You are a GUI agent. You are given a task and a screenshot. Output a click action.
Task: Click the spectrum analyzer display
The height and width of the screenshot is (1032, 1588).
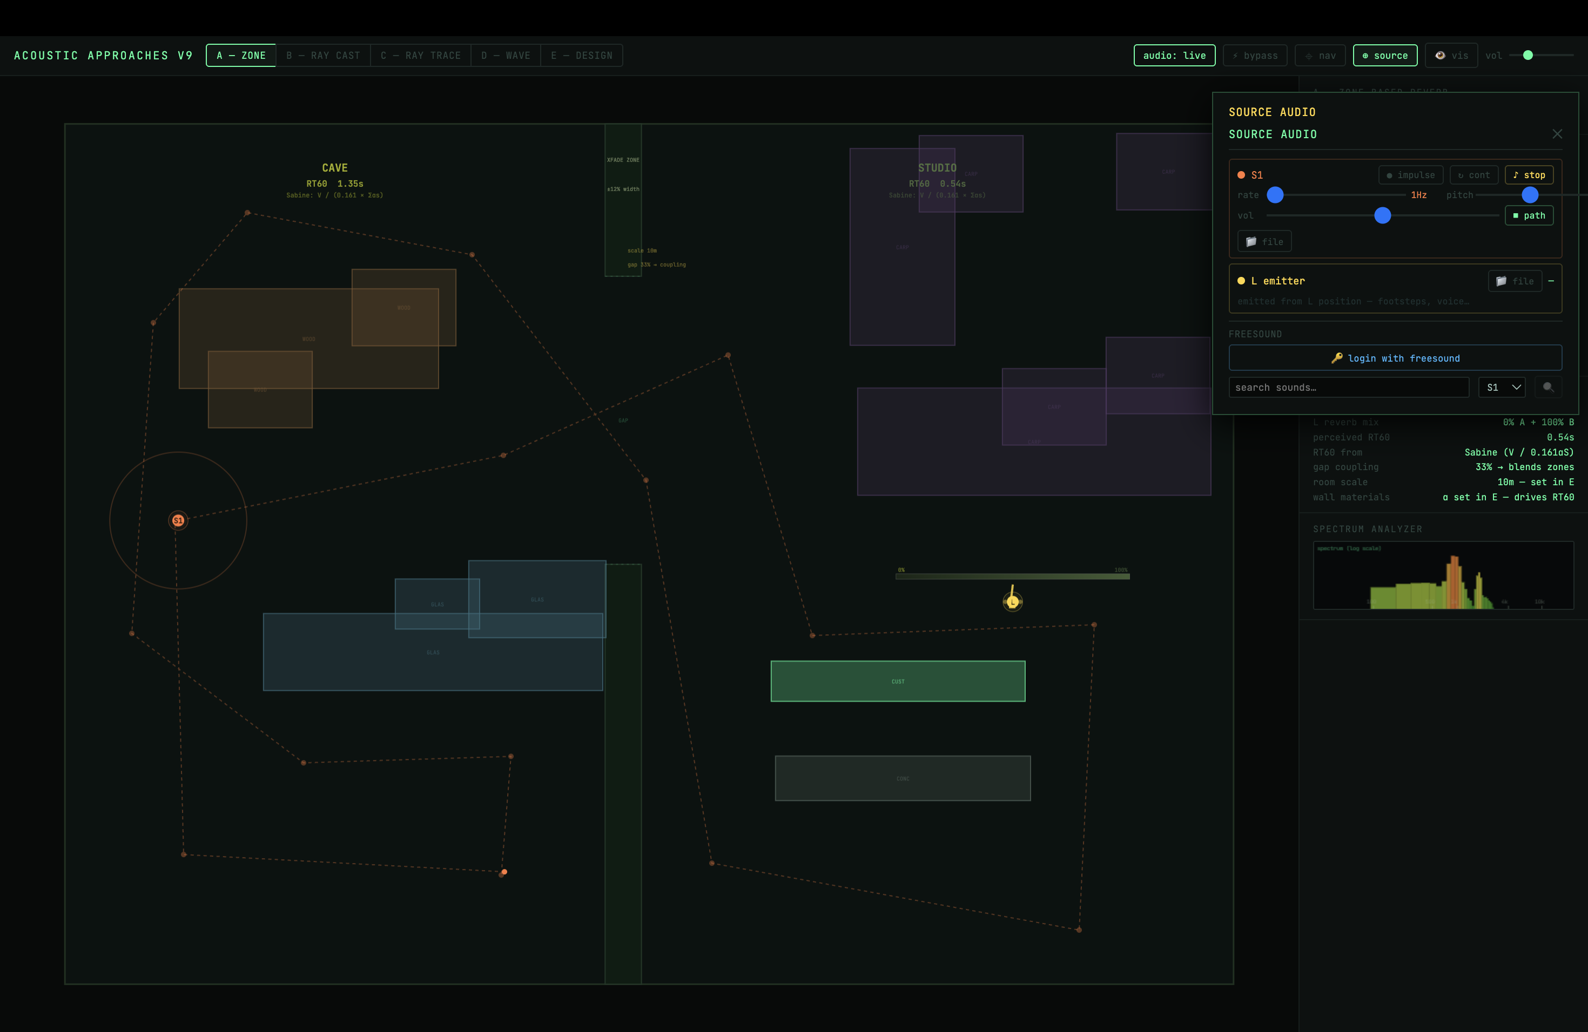pos(1443,575)
